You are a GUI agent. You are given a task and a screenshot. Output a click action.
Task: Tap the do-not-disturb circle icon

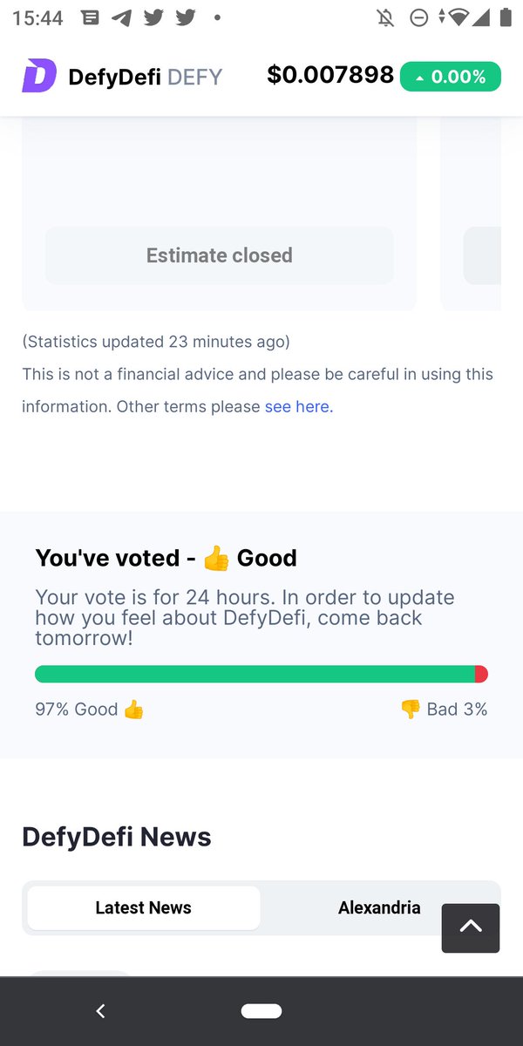click(419, 18)
